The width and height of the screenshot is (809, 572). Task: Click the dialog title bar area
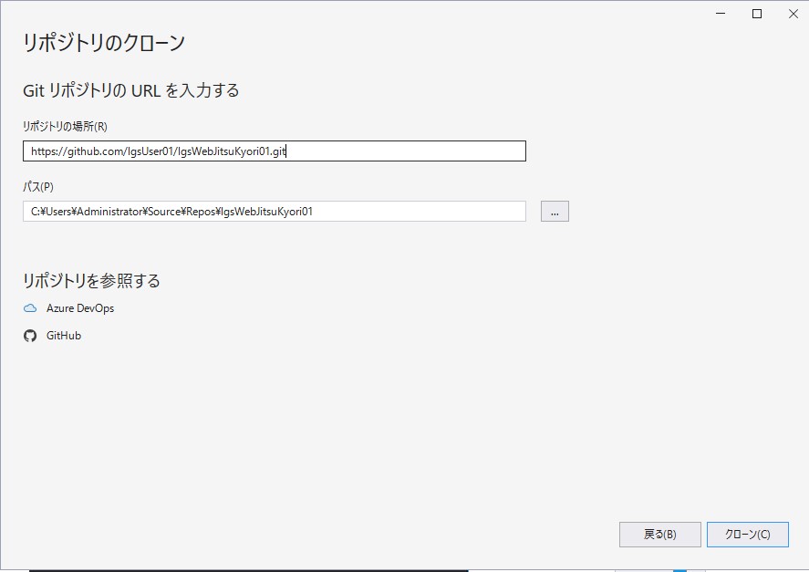point(365,14)
